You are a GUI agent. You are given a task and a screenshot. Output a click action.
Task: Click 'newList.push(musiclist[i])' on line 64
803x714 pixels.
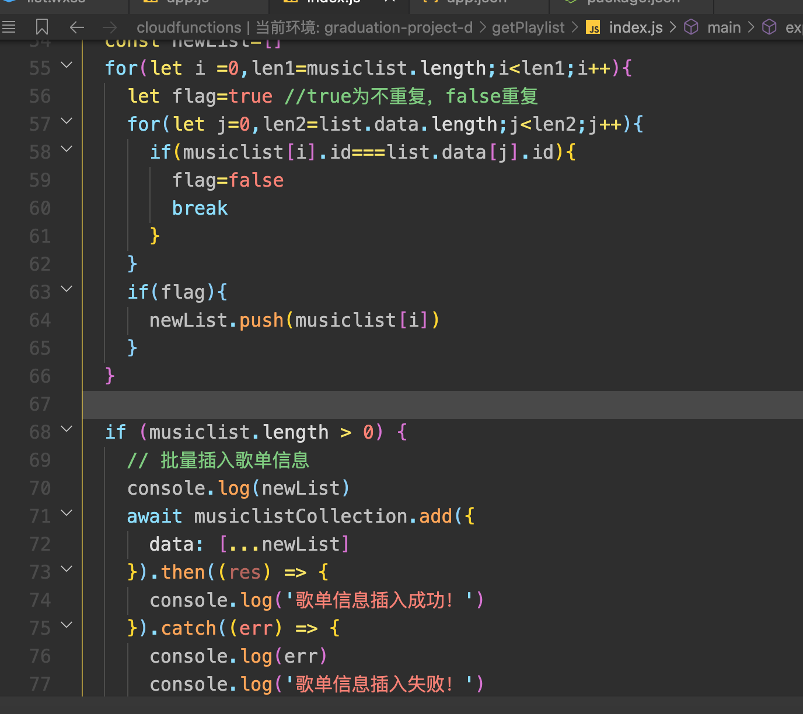pos(294,320)
